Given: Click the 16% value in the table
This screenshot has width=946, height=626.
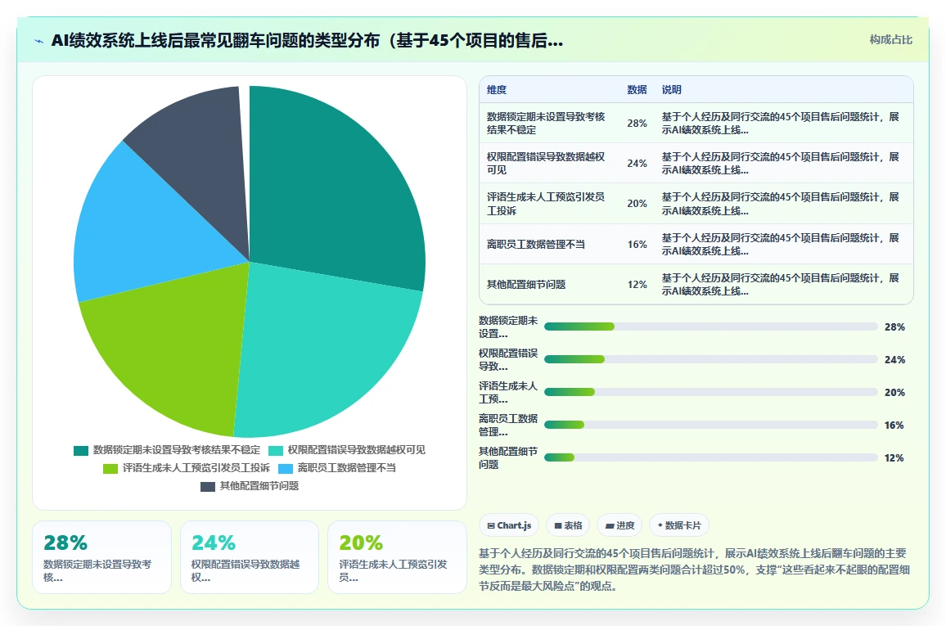Looking at the screenshot, I should (x=637, y=244).
